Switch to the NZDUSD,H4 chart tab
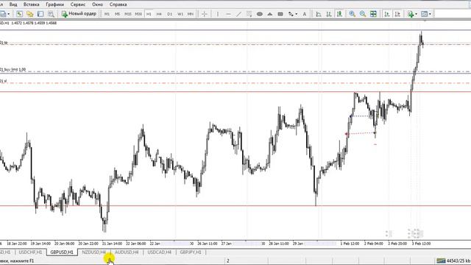471x265 pixels. pos(94,252)
